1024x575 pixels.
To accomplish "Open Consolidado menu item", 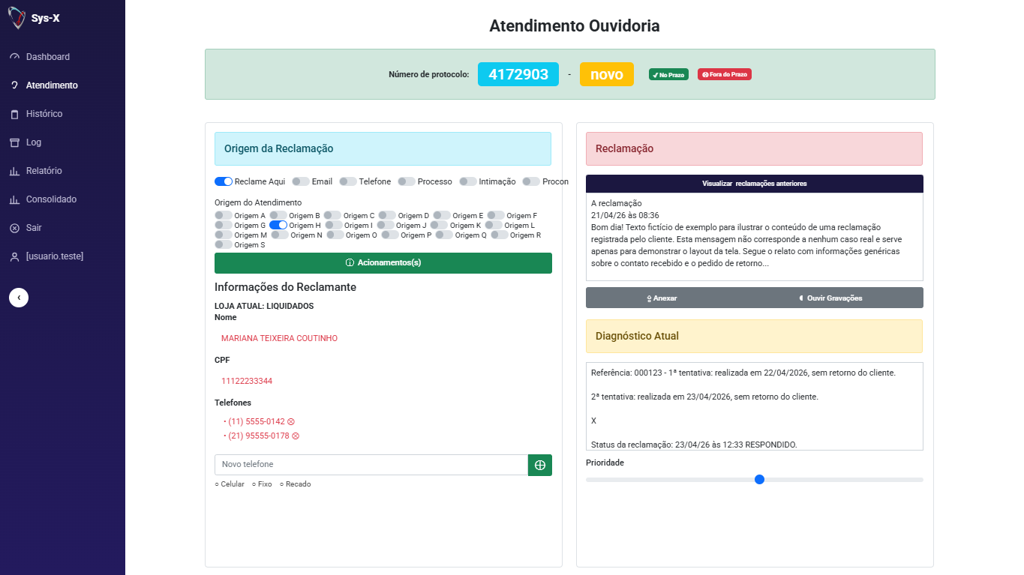I will 51,199.
